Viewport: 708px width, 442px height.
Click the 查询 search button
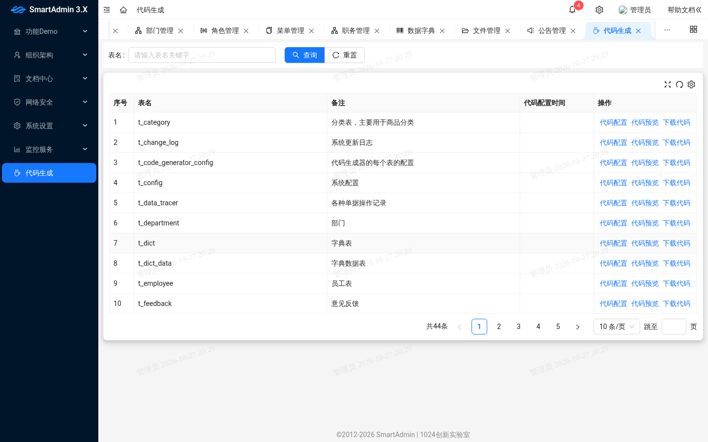[x=305, y=55]
